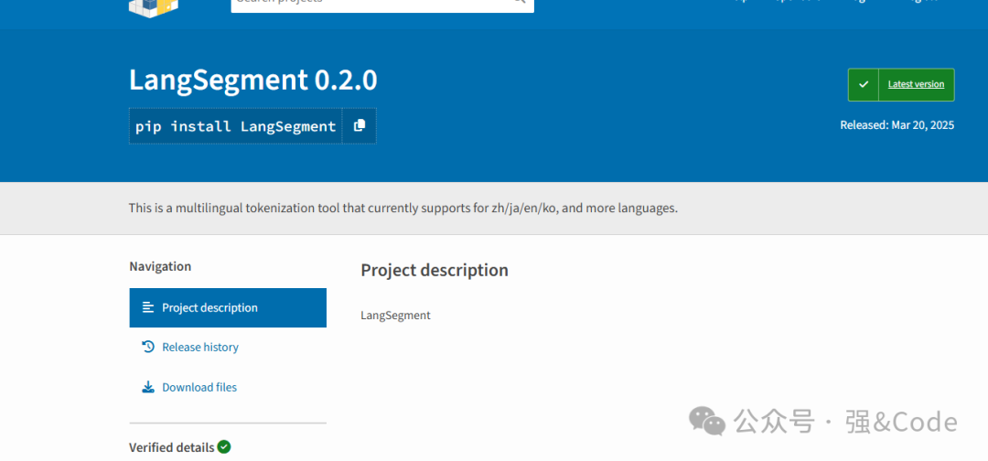Click the Released: Mar 20, 2025 text
The image size is (988, 461).
pos(897,125)
